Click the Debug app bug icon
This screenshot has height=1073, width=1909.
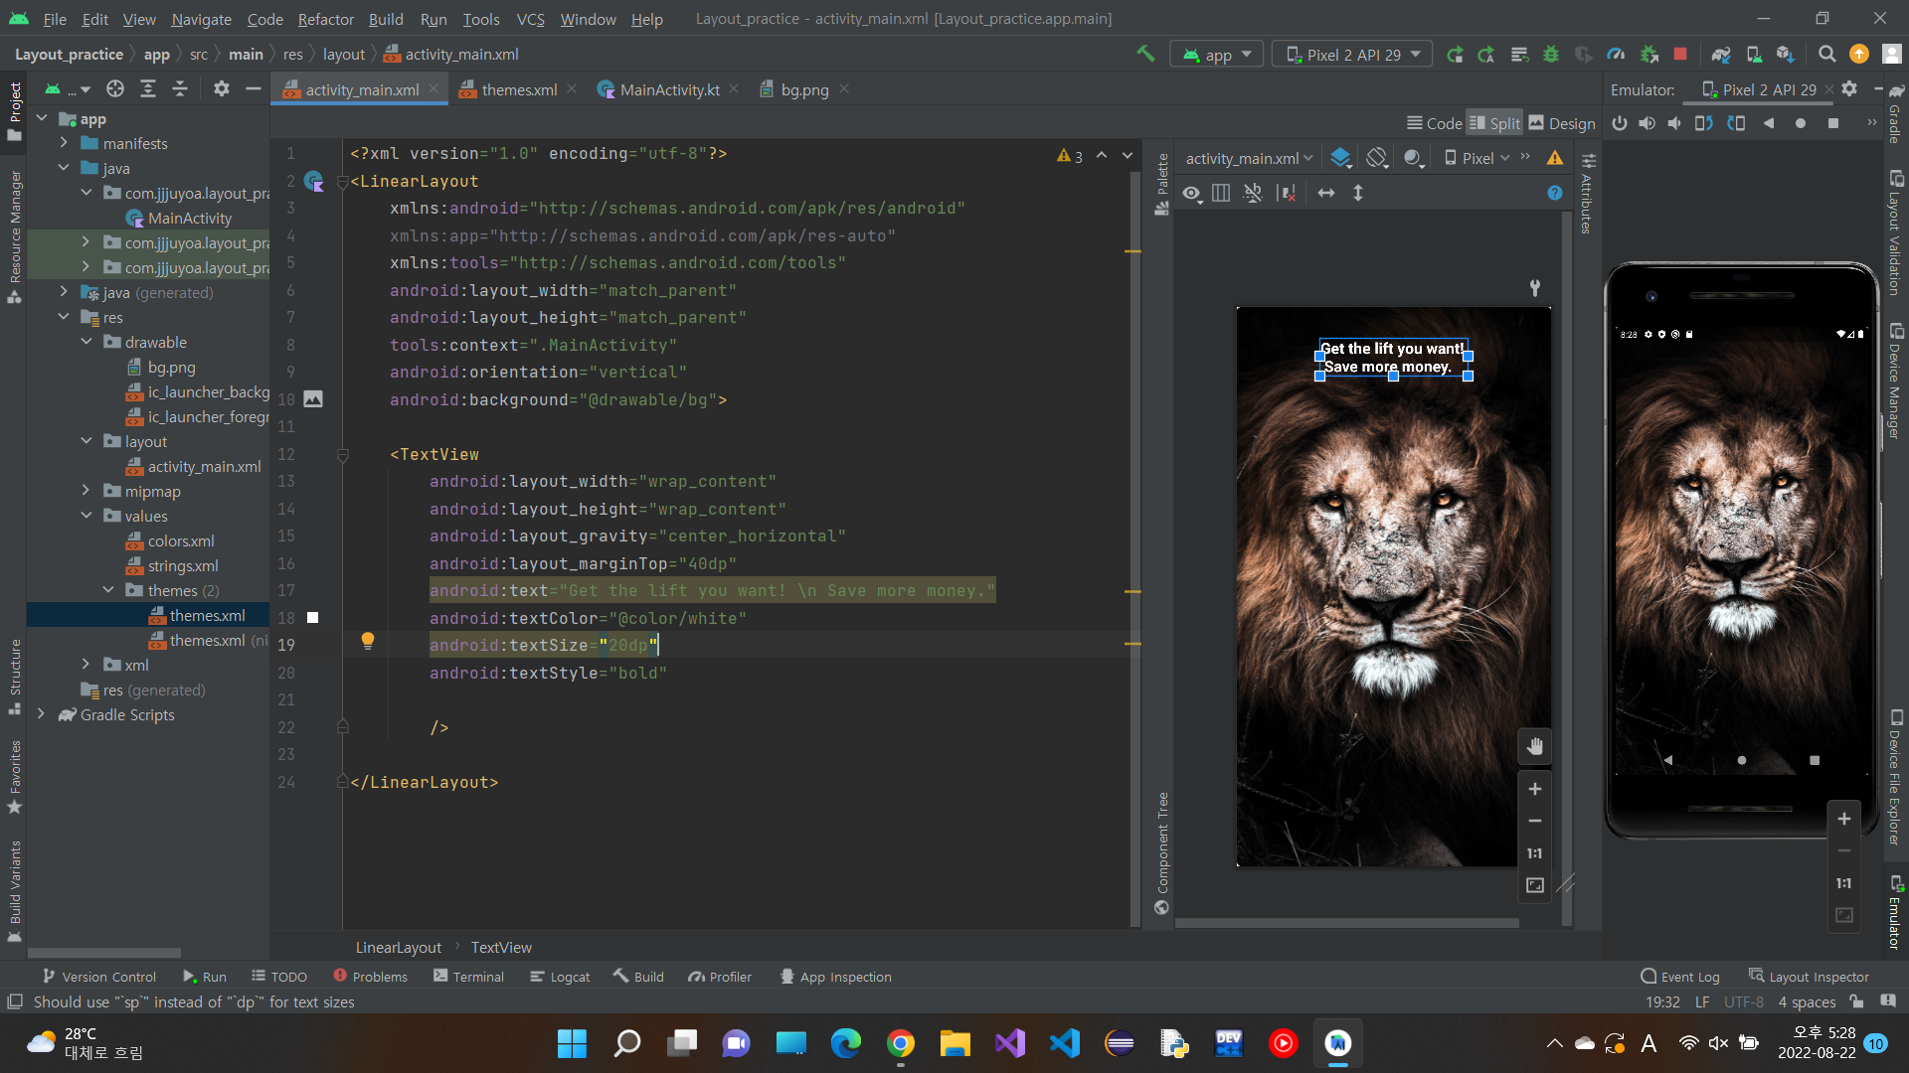[x=1550, y=55]
